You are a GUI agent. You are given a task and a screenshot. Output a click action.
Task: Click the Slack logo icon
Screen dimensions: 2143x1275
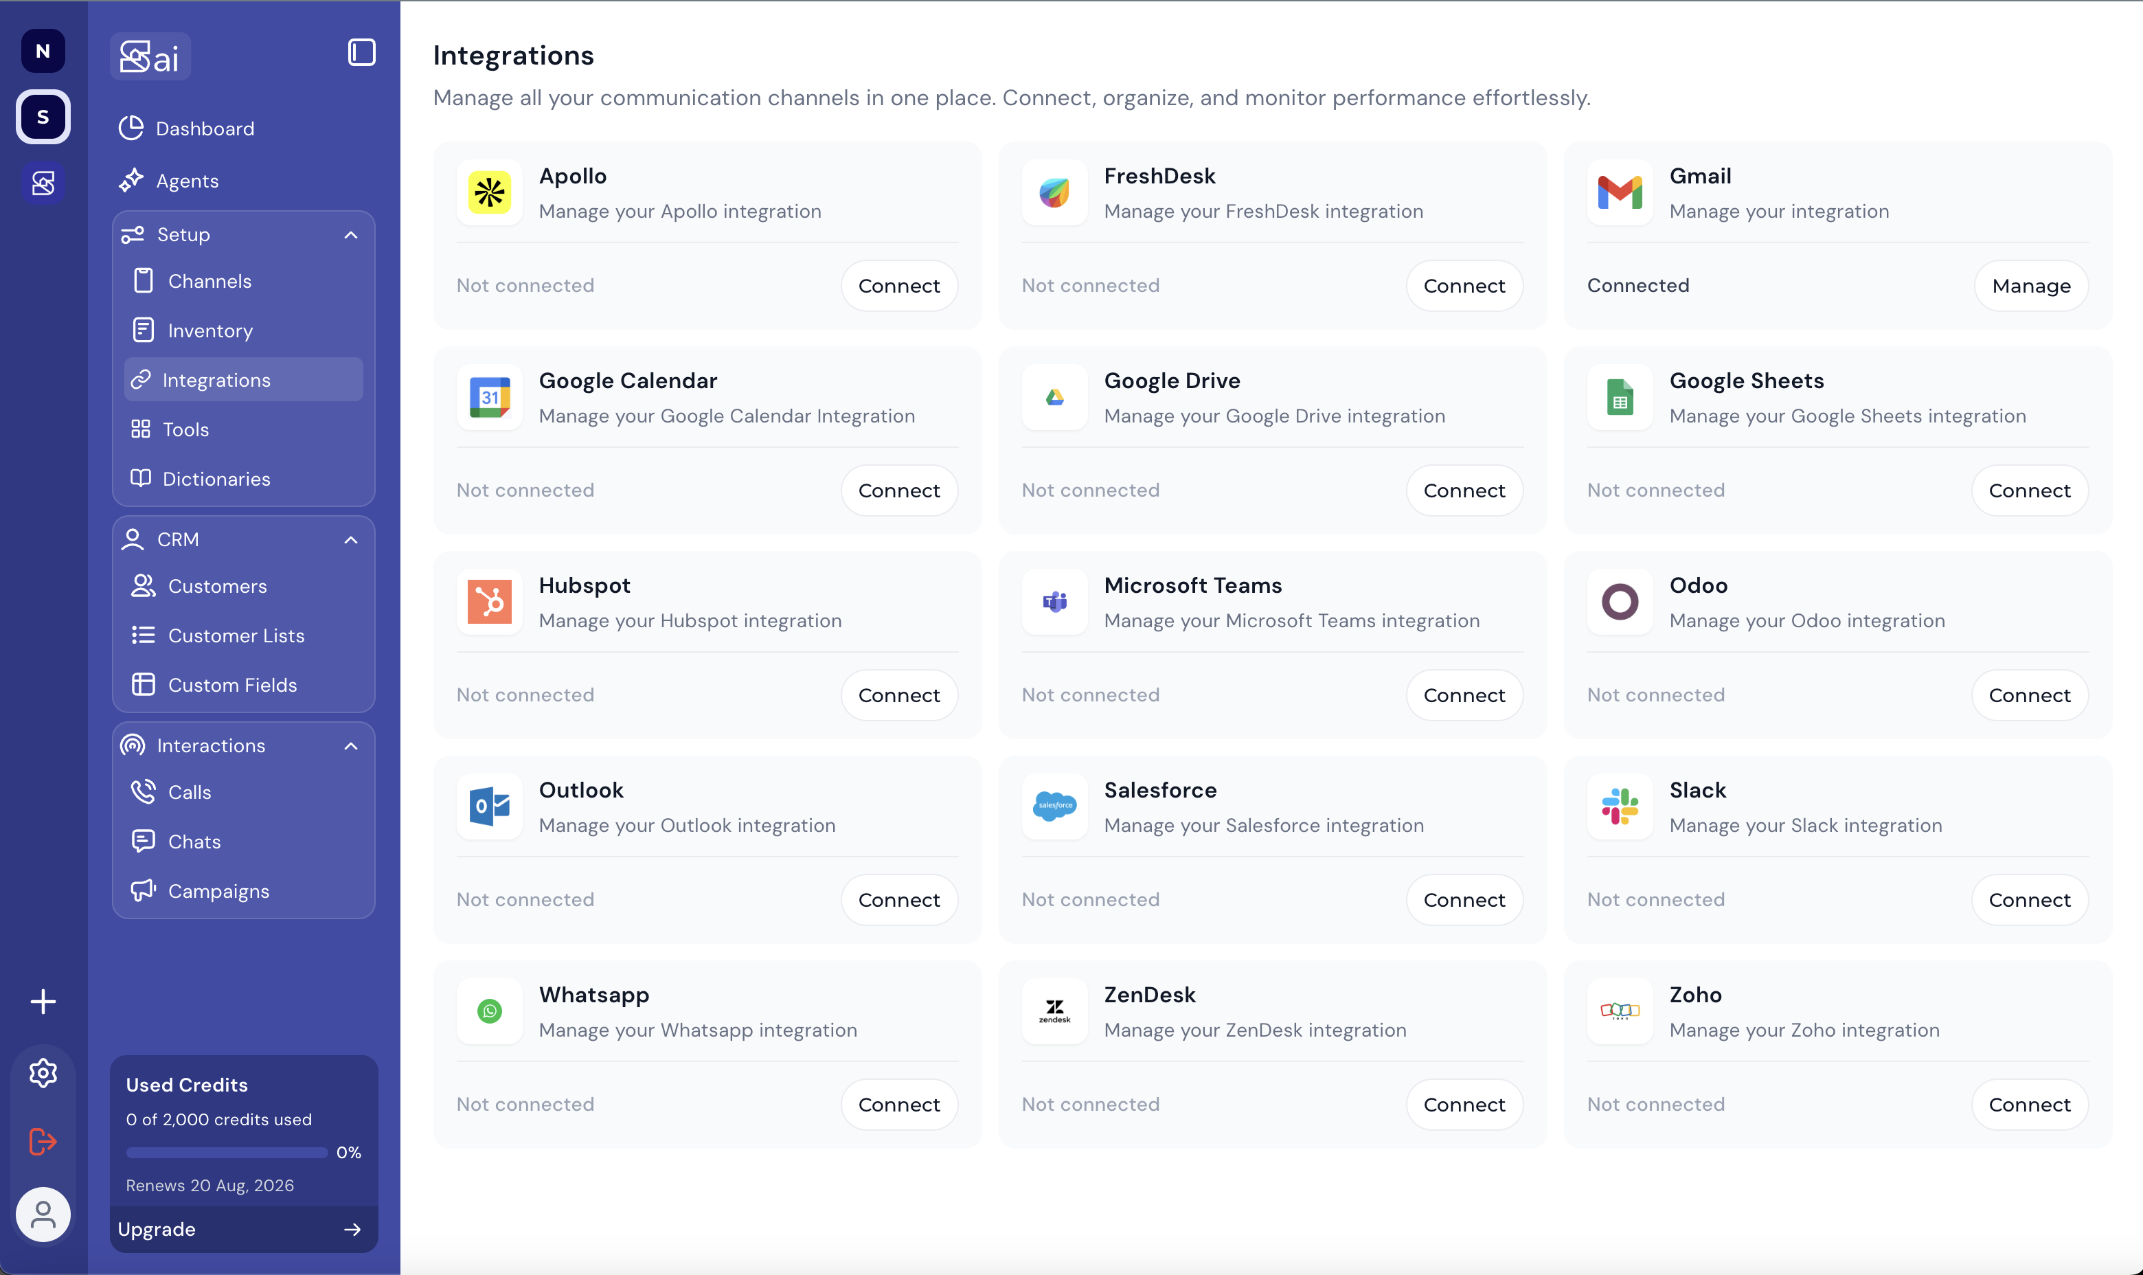[x=1620, y=806]
